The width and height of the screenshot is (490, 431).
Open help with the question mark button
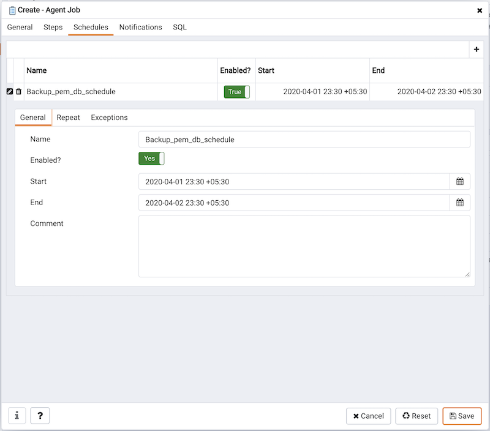40,416
